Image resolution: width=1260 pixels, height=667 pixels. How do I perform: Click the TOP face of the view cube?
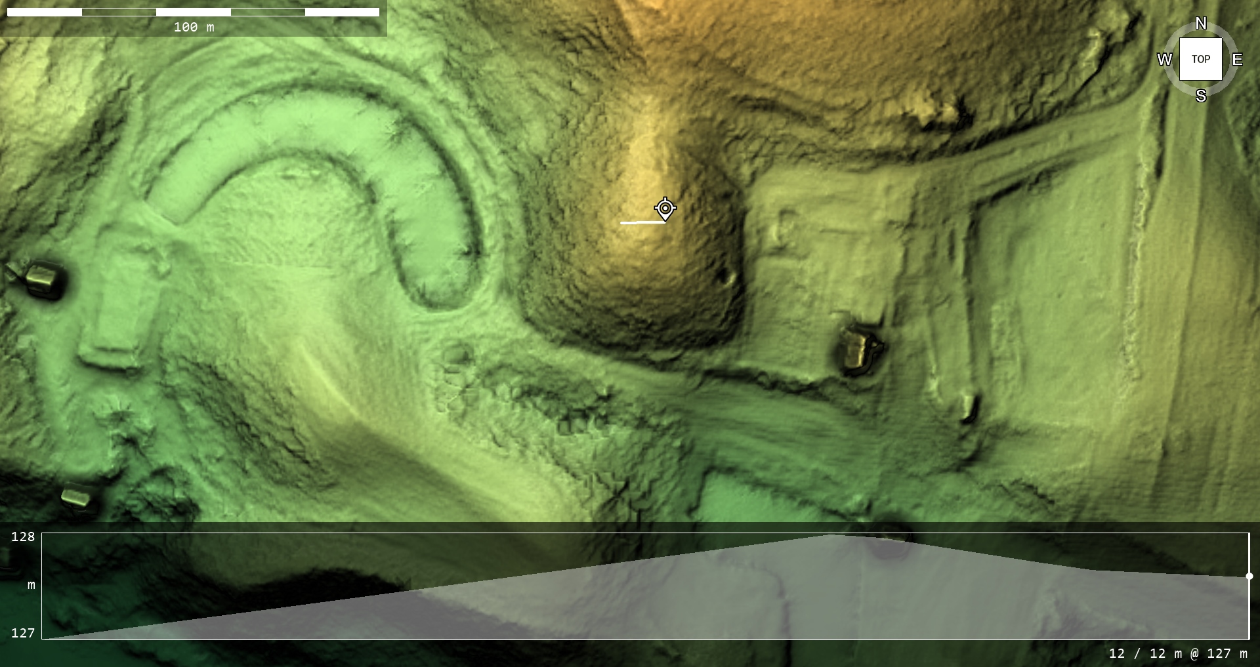coord(1200,59)
